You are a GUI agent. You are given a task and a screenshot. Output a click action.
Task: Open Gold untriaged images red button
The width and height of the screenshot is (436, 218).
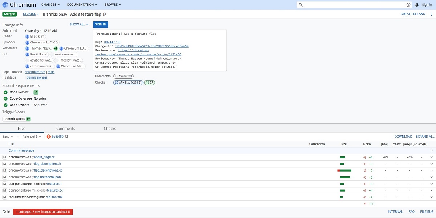coord(43,211)
